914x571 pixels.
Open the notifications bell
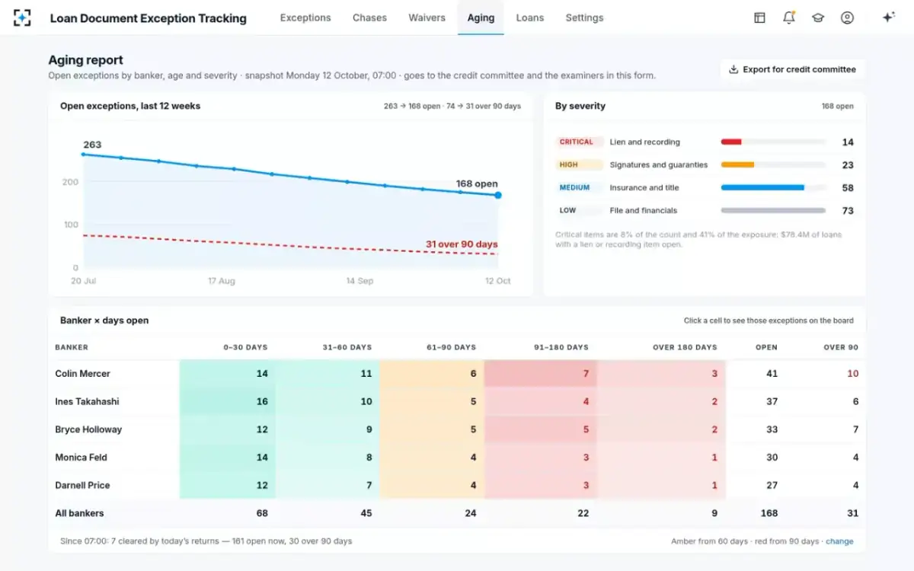coord(789,18)
